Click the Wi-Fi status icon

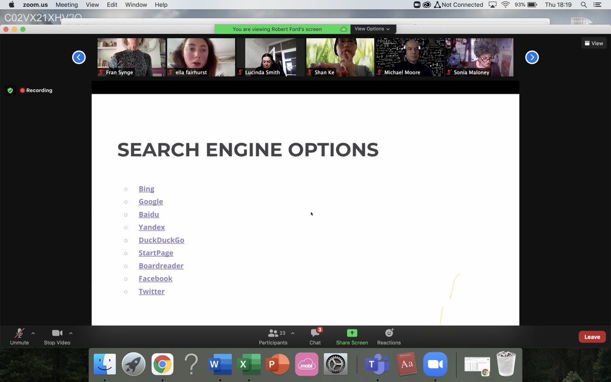(x=505, y=5)
